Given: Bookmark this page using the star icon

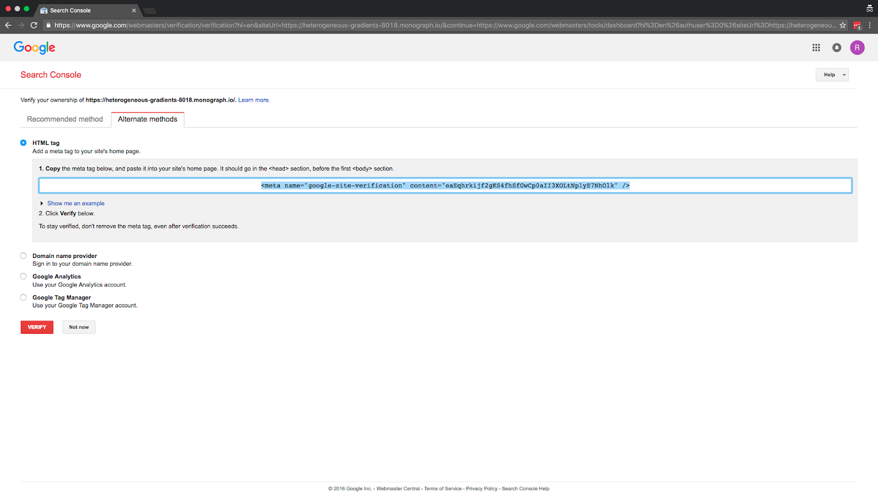Looking at the screenshot, I should (843, 25).
